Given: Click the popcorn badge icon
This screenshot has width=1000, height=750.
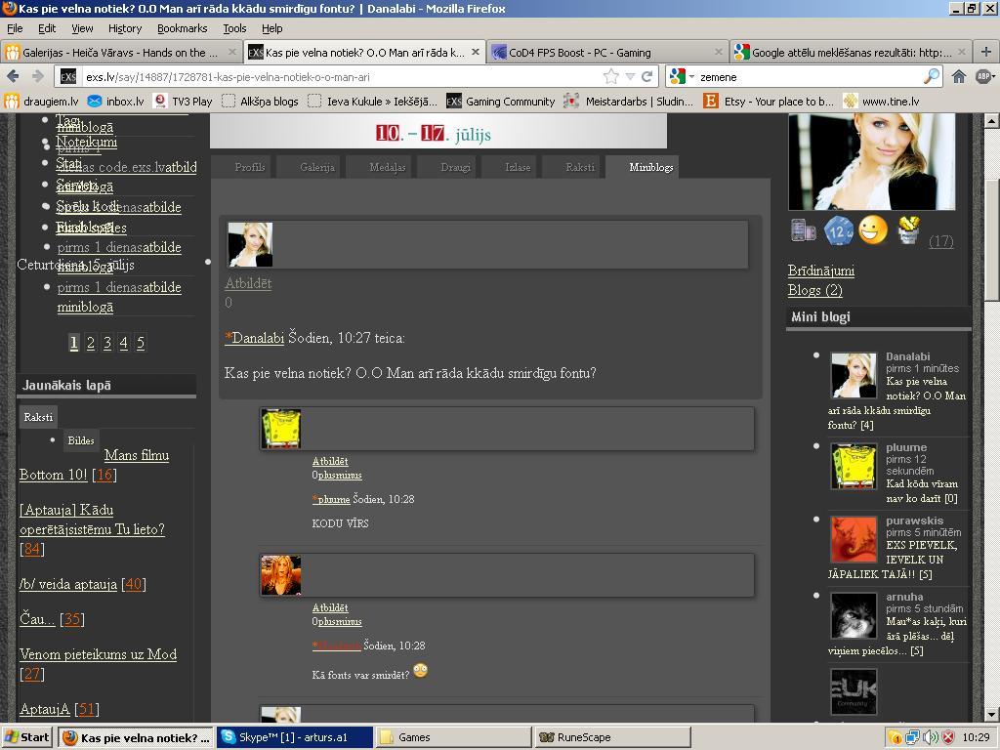Looking at the screenshot, I should (x=908, y=229).
